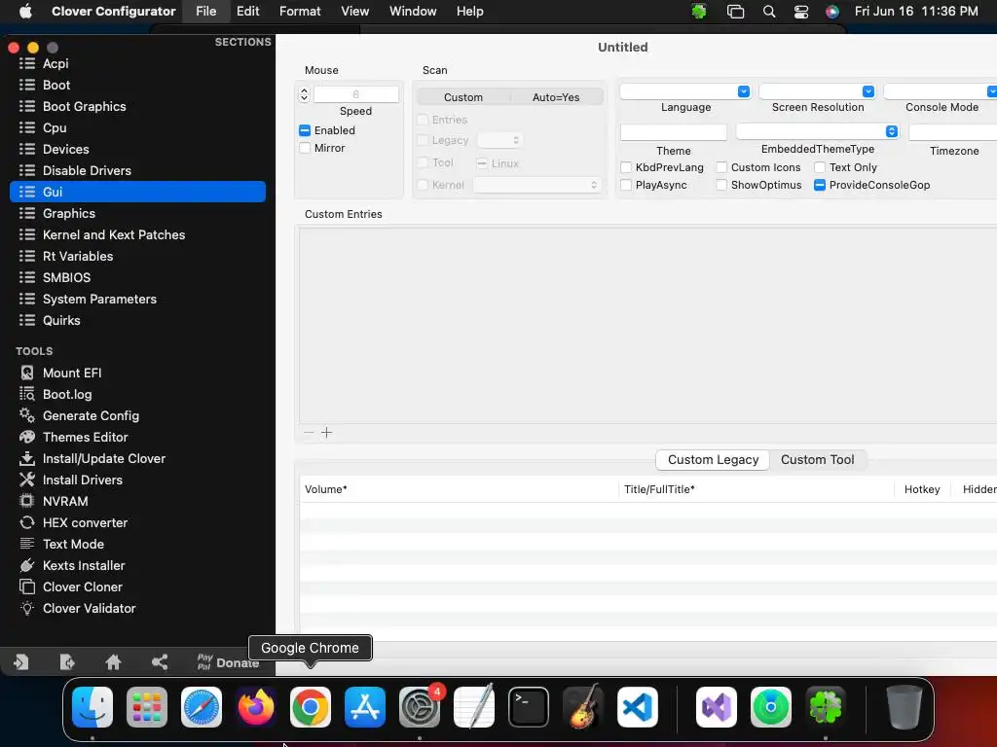Enable the PlayAsync checkbox
The image size is (997, 747).
click(626, 185)
